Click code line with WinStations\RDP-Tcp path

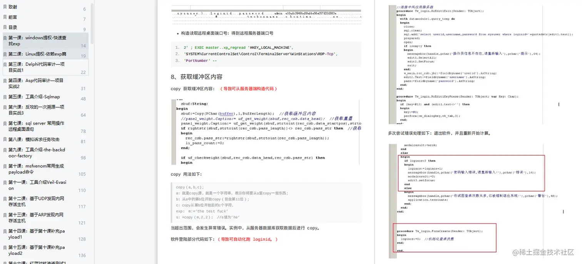tap(260, 54)
